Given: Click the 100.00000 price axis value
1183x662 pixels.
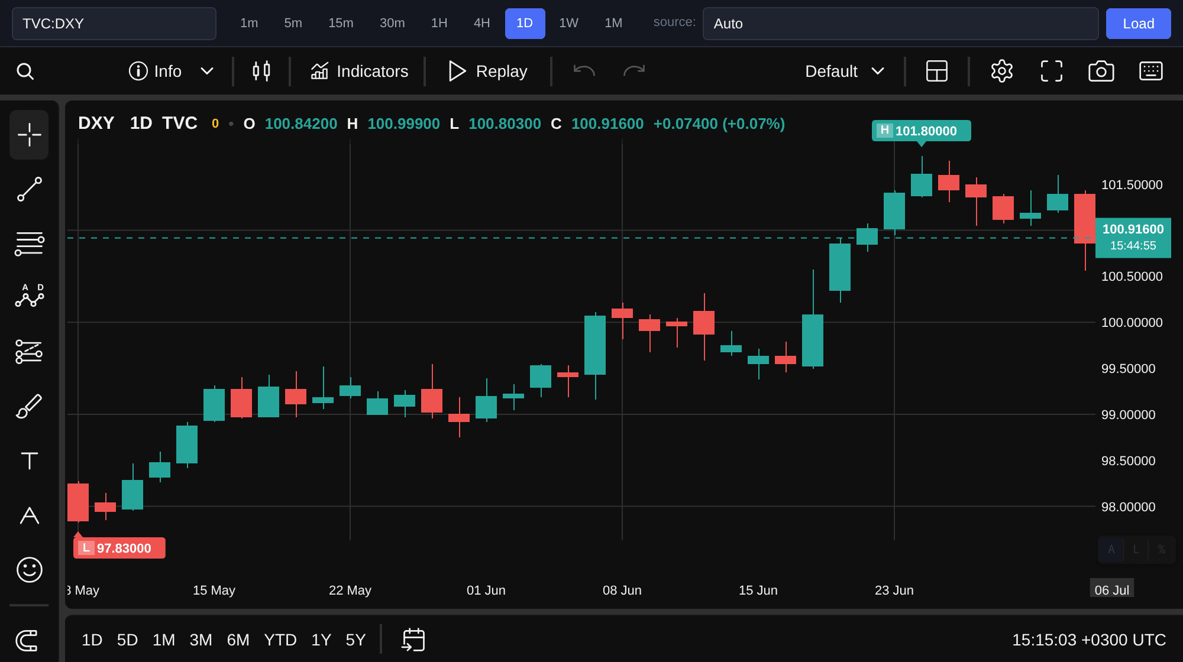Looking at the screenshot, I should (1132, 323).
